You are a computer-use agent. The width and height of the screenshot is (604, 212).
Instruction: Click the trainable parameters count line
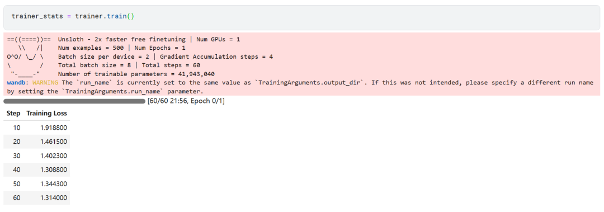[x=136, y=74]
